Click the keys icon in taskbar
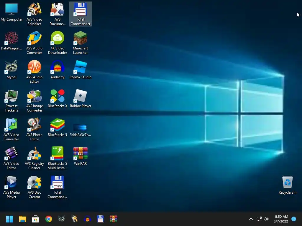The image size is (302, 226). click(x=74, y=219)
